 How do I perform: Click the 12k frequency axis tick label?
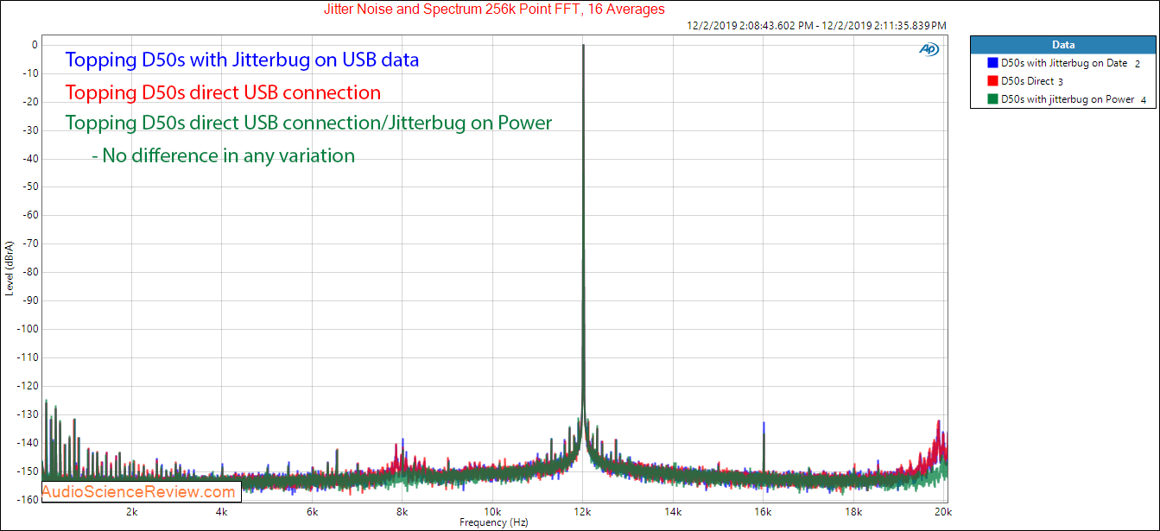[x=583, y=511]
